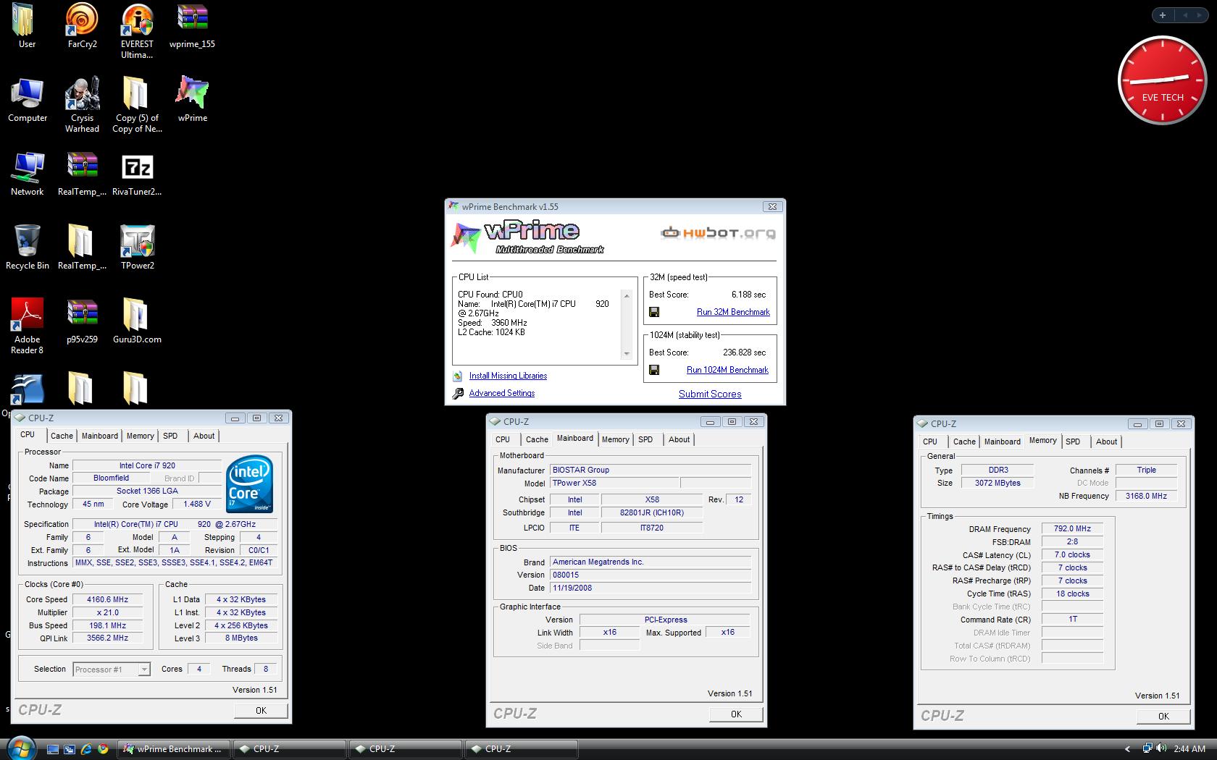Launch Internet Explorer from quick launch
Viewport: 1217px width, 760px height.
(x=86, y=749)
